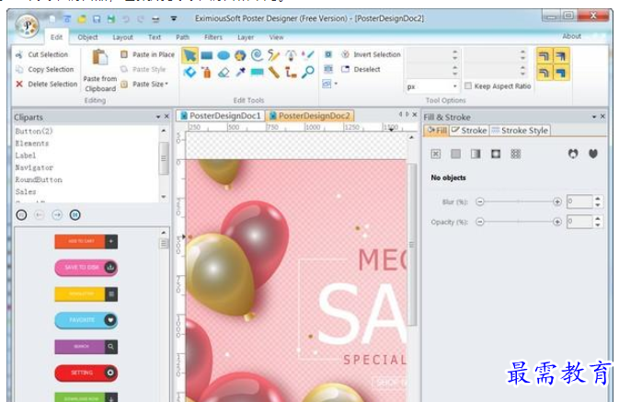Image resolution: width=619 pixels, height=402 pixels.
Task: Click Save icon in quick access toolbar
Action: (97, 19)
